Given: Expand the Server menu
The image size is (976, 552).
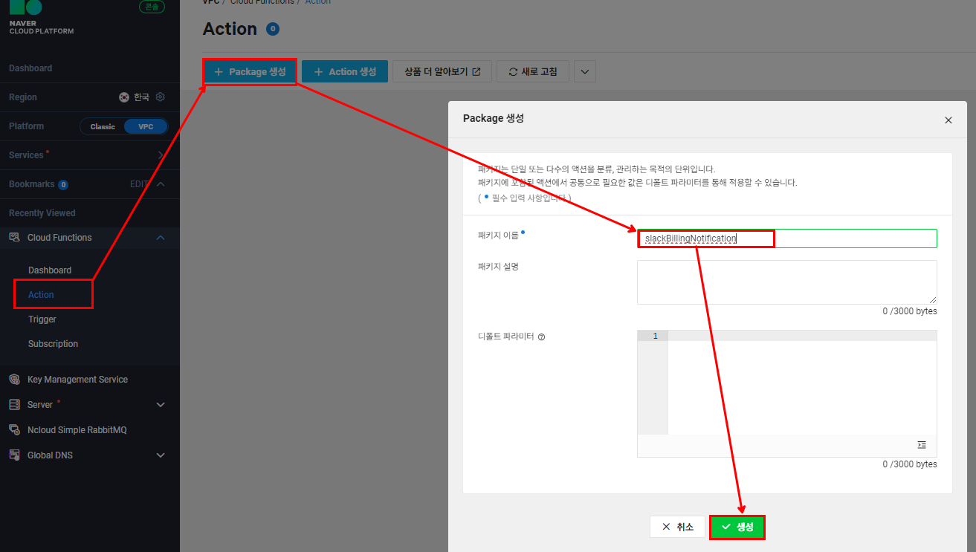Looking at the screenshot, I should [x=161, y=405].
